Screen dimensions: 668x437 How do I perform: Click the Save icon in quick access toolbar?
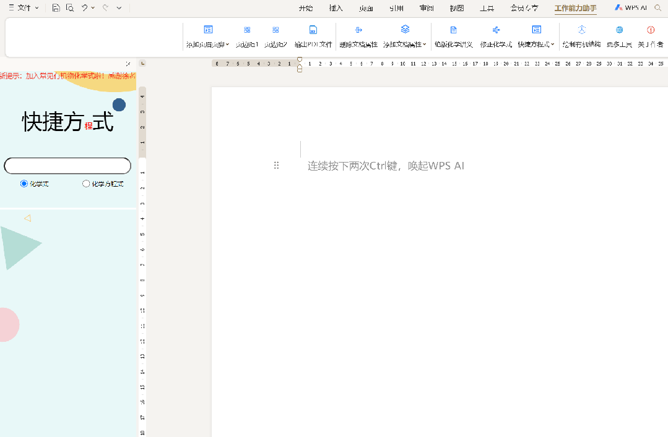click(x=56, y=8)
